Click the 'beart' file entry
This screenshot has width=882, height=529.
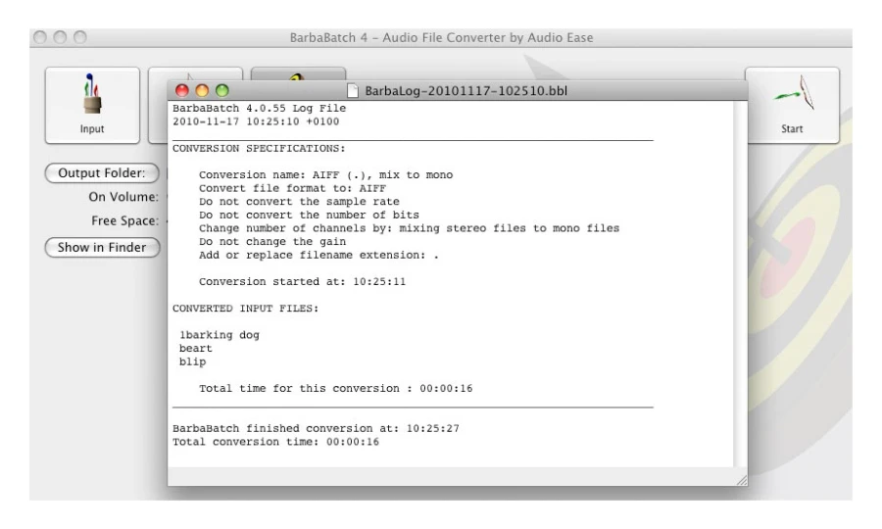196,349
